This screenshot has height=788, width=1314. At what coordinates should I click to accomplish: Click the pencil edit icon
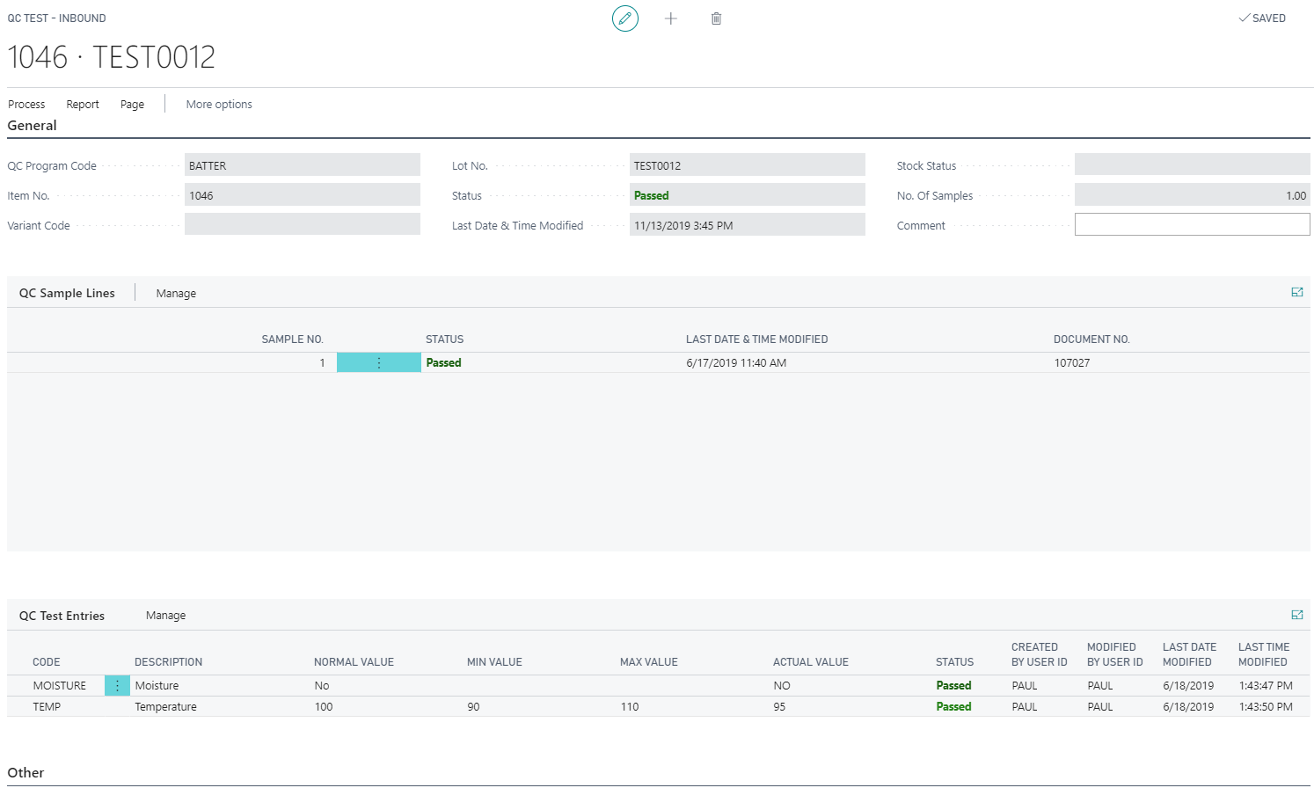tap(625, 18)
